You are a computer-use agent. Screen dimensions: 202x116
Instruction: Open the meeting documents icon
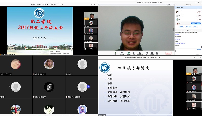[x=152, y=53]
